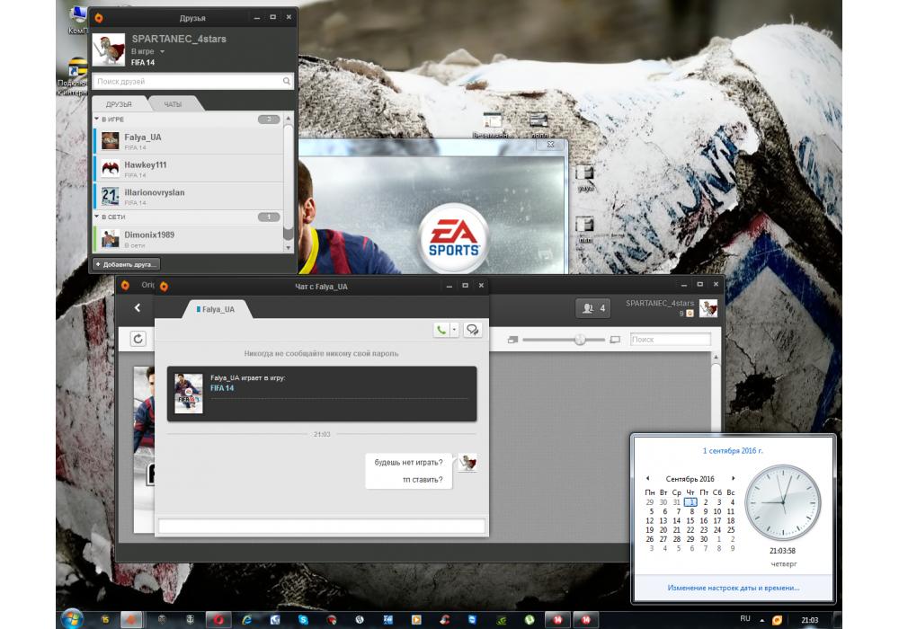Image resolution: width=899 pixels, height=629 pixels.
Task: Collapse the "В ИГРЕ" friends group
Action: pos(97,119)
